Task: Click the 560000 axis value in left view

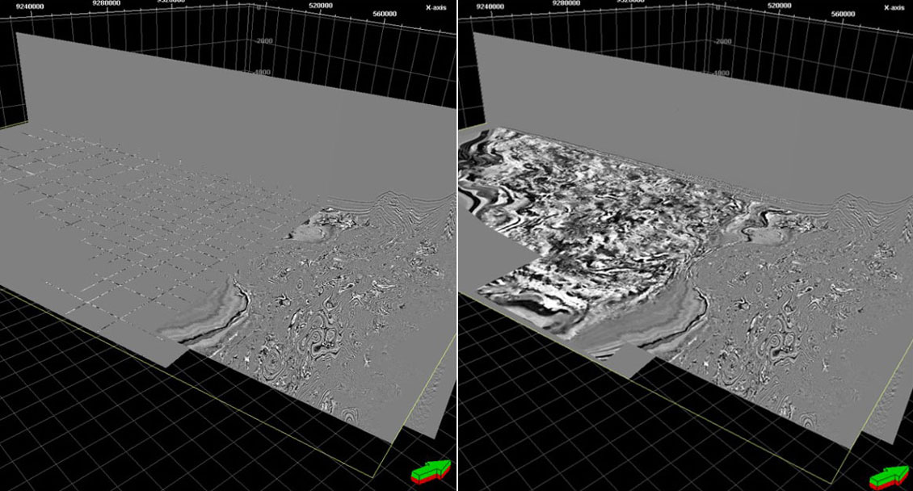Action: (x=385, y=14)
